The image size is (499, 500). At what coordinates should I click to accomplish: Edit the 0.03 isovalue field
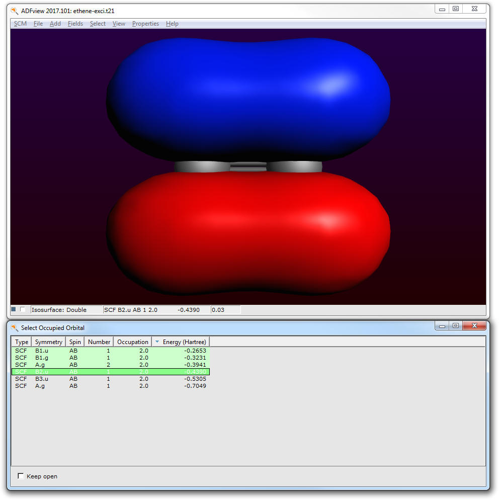coord(225,310)
